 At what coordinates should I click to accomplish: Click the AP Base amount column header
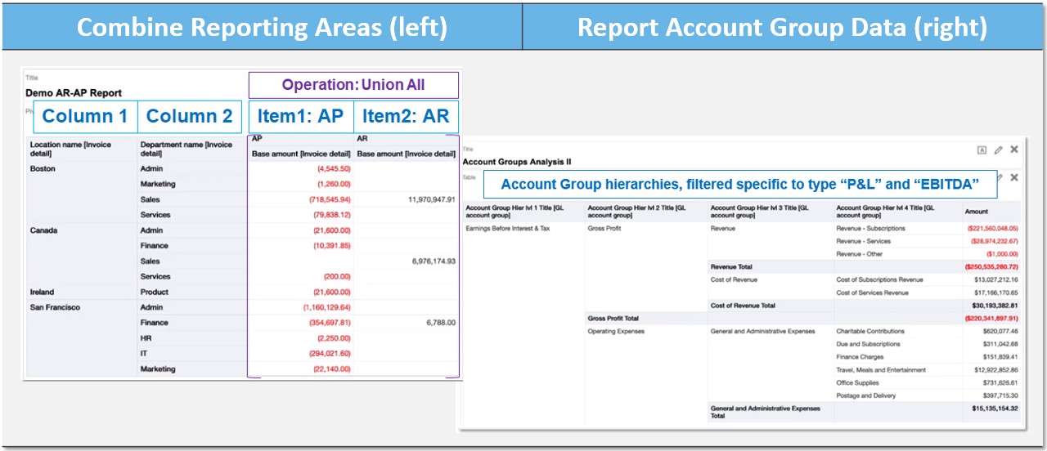click(300, 154)
